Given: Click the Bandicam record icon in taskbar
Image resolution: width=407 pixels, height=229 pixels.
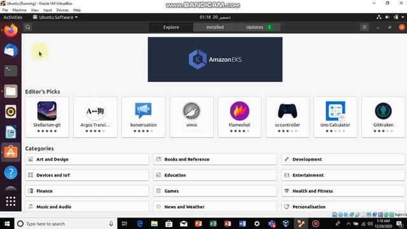Looking at the screenshot, I should coord(315,223).
